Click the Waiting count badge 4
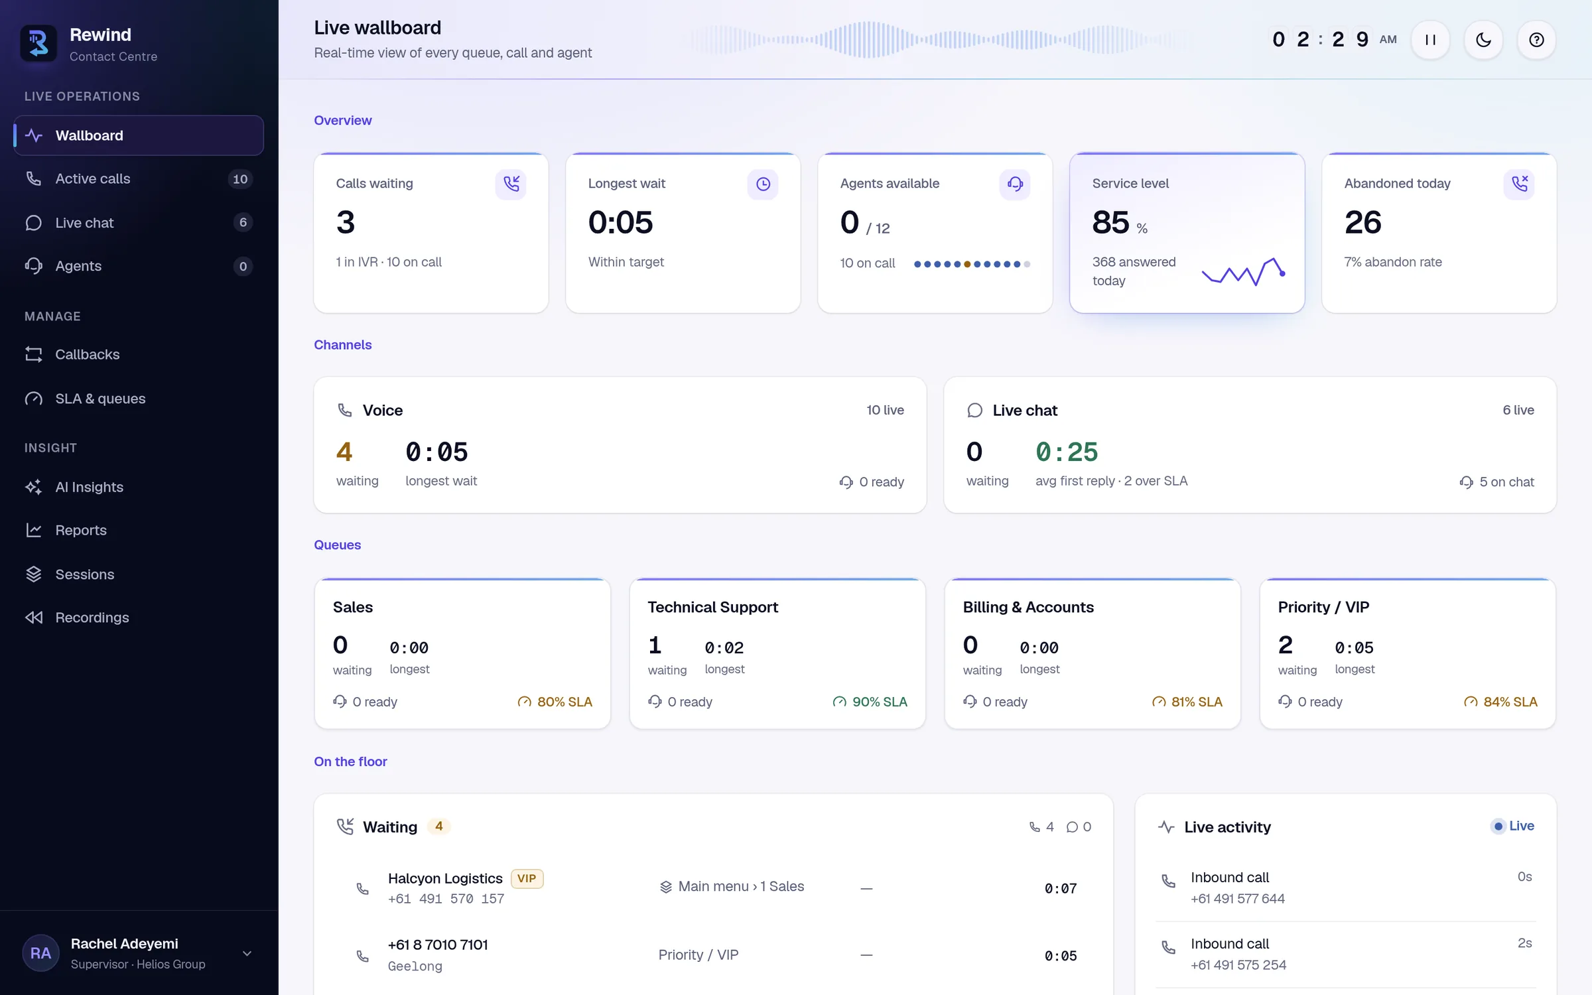Image resolution: width=1592 pixels, height=995 pixels. [438, 827]
